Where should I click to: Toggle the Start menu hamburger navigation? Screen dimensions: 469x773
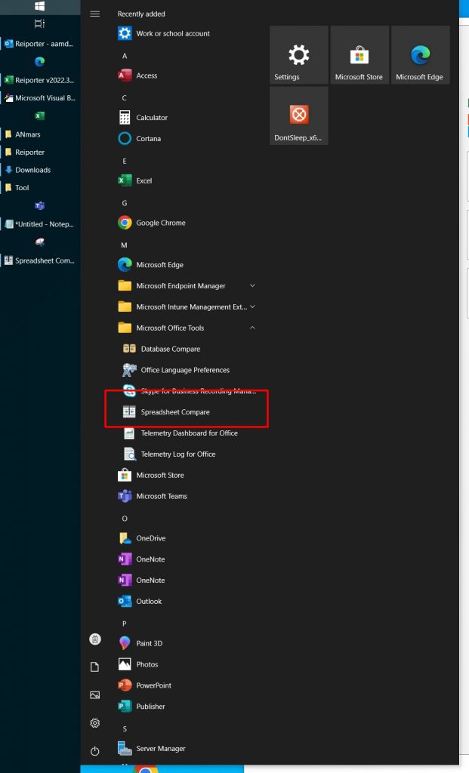(x=94, y=14)
